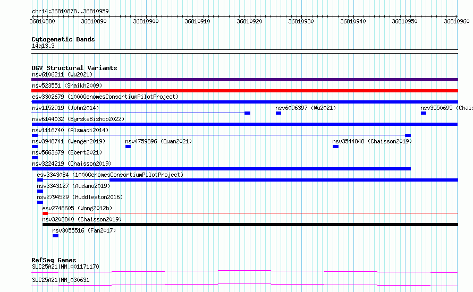Screen dimensions: 473x292
Task: Click the nsv6106211 (Wu2021) variant label
Action: [62, 74]
